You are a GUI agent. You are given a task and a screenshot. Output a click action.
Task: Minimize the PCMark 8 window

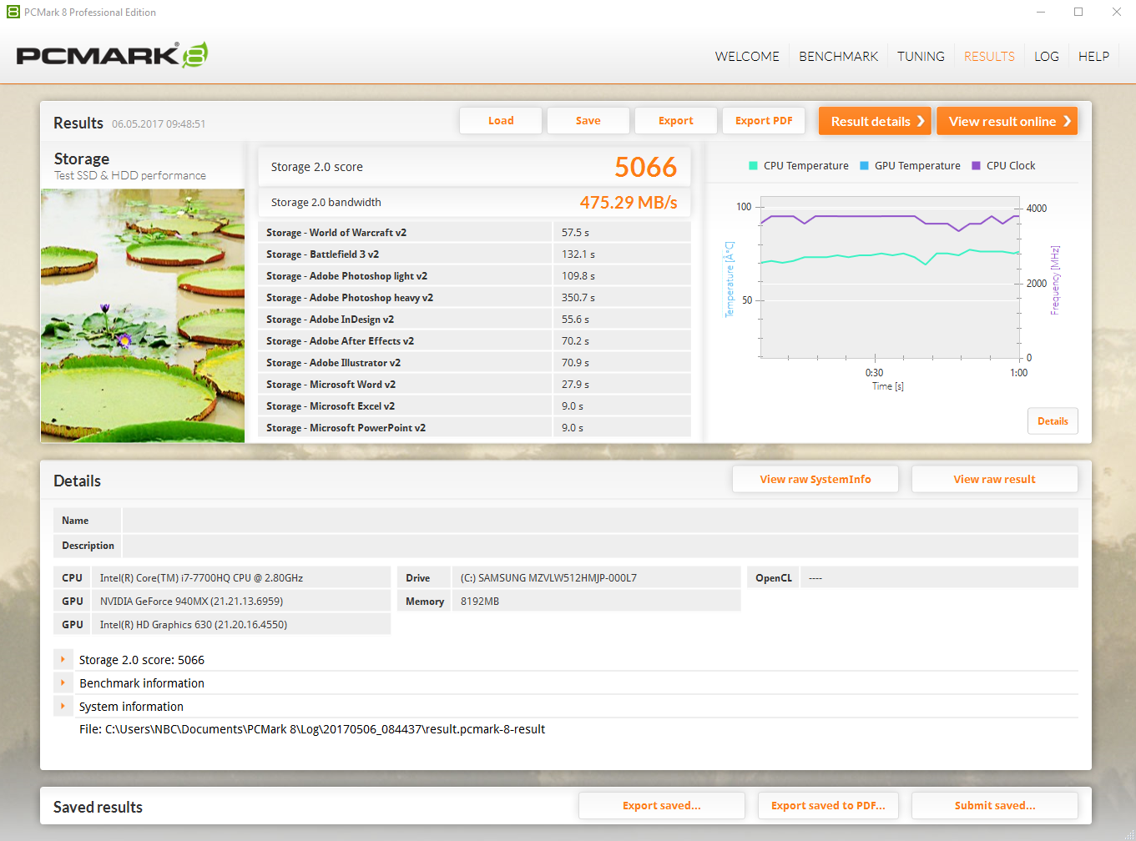tap(1041, 12)
